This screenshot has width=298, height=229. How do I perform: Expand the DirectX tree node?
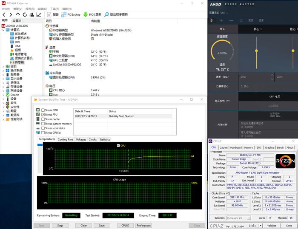[x=3, y=95]
